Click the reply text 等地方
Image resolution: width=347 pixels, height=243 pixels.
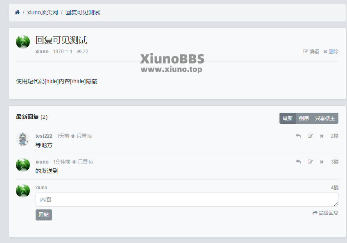(44, 145)
